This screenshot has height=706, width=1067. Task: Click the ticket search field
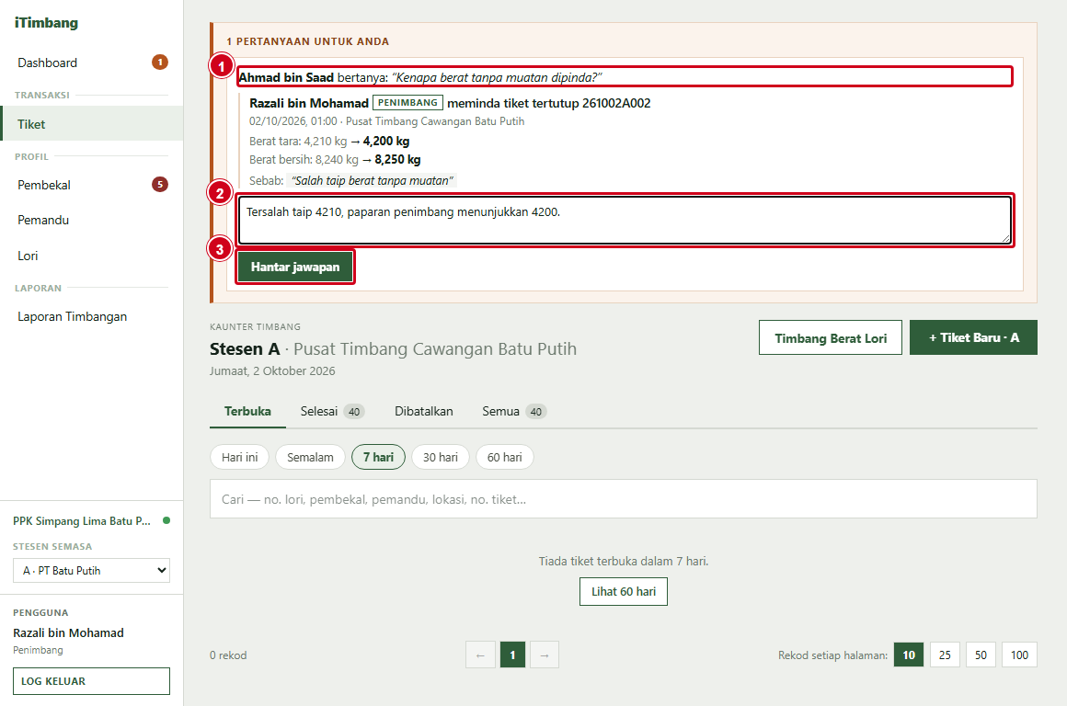coord(624,499)
